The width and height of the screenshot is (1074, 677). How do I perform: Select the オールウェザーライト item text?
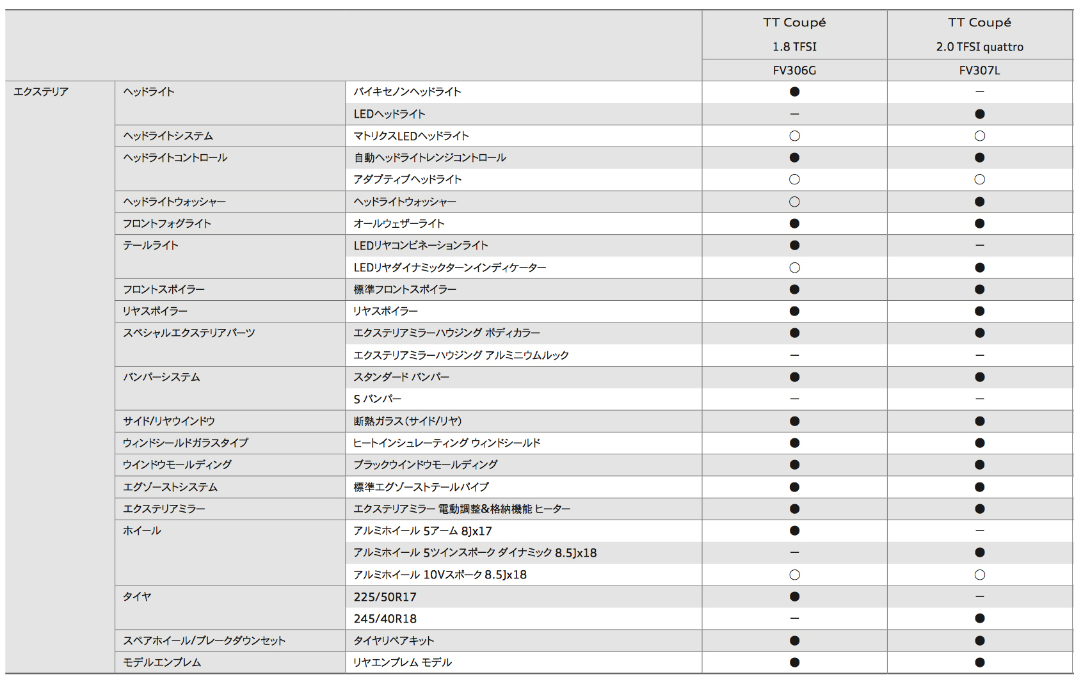click(399, 223)
